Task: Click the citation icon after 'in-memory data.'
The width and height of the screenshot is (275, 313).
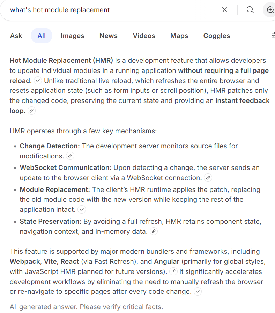Action: [x=154, y=231]
